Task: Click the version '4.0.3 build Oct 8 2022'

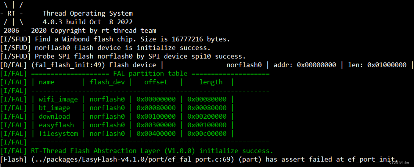Action: (x=88, y=22)
